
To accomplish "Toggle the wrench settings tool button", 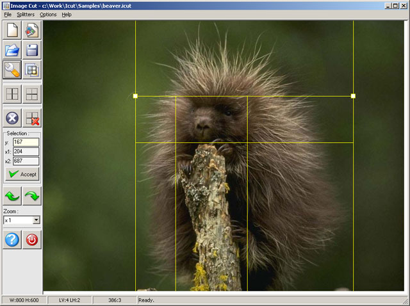I will click(12, 70).
